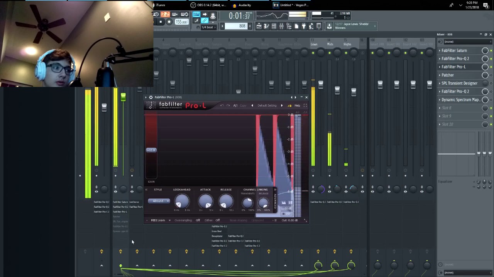Viewport: 494px width, 277px height.
Task: Select the Dynamic Spectrum Map slot
Action: (460, 100)
